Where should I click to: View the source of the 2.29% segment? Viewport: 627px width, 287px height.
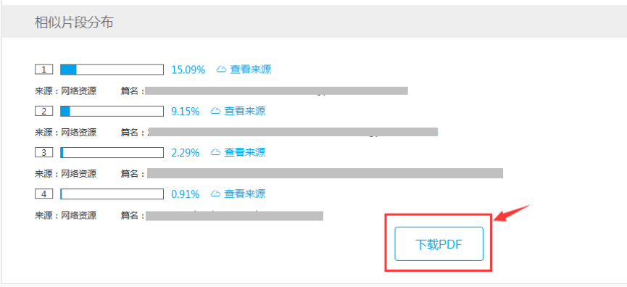click(x=245, y=153)
